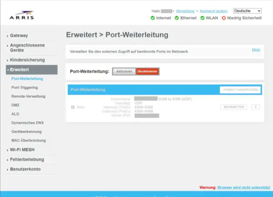273x197 pixels.
Task: Toggle the Aktiv checkbox for the rule
Action: (x=73, y=107)
